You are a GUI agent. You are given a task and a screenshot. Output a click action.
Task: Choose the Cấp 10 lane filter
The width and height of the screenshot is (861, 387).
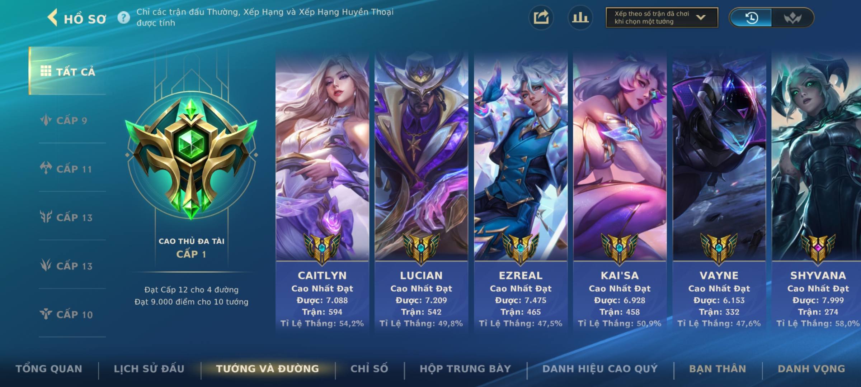pyautogui.click(x=67, y=314)
